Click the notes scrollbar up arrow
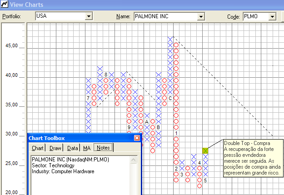This screenshot has height=195, width=284. (x=133, y=160)
